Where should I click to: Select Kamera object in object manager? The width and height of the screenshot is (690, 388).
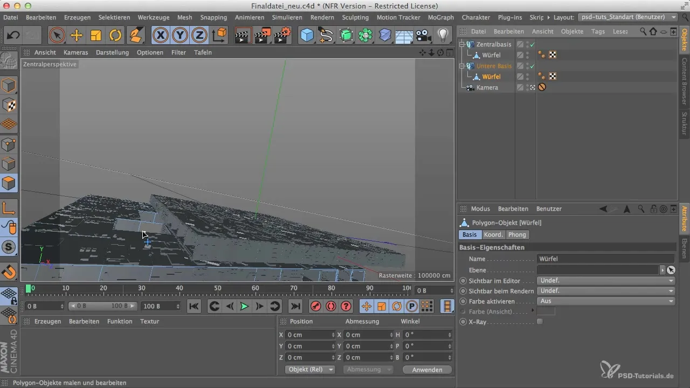pyautogui.click(x=487, y=87)
